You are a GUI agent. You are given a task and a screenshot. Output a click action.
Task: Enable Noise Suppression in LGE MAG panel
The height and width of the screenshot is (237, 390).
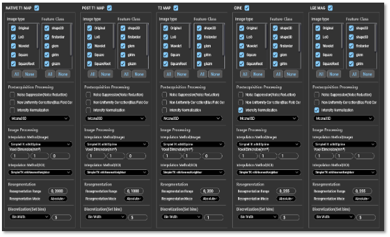click(316, 94)
